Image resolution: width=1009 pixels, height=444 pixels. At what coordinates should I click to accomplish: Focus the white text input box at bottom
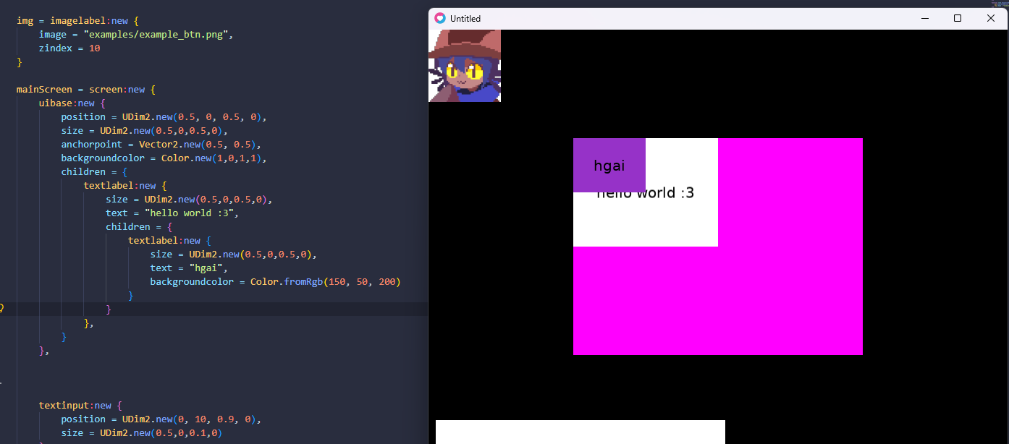pos(580,432)
